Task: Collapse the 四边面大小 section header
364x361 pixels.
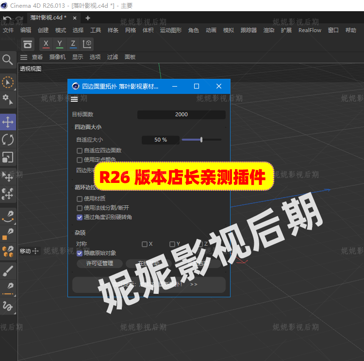Action: click(88, 127)
